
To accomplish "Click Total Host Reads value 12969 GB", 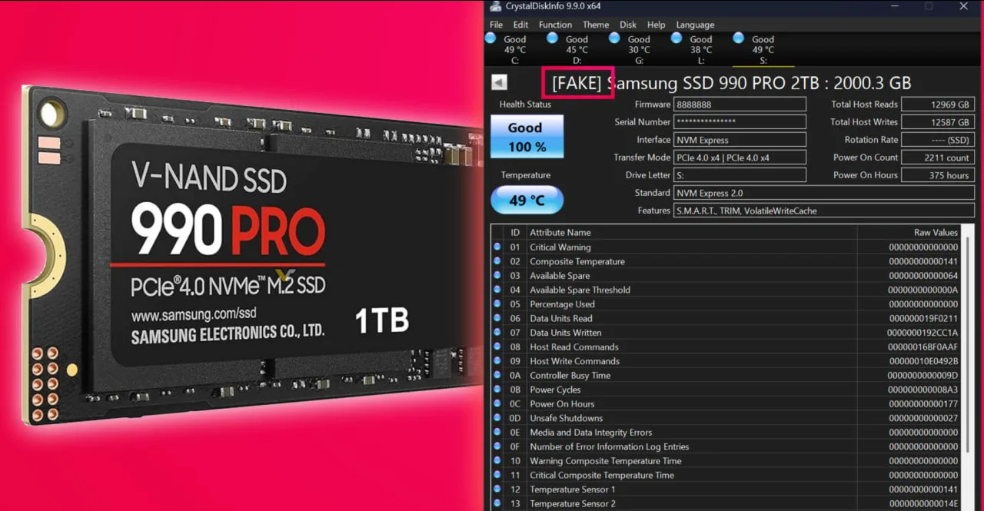I will click(x=938, y=105).
